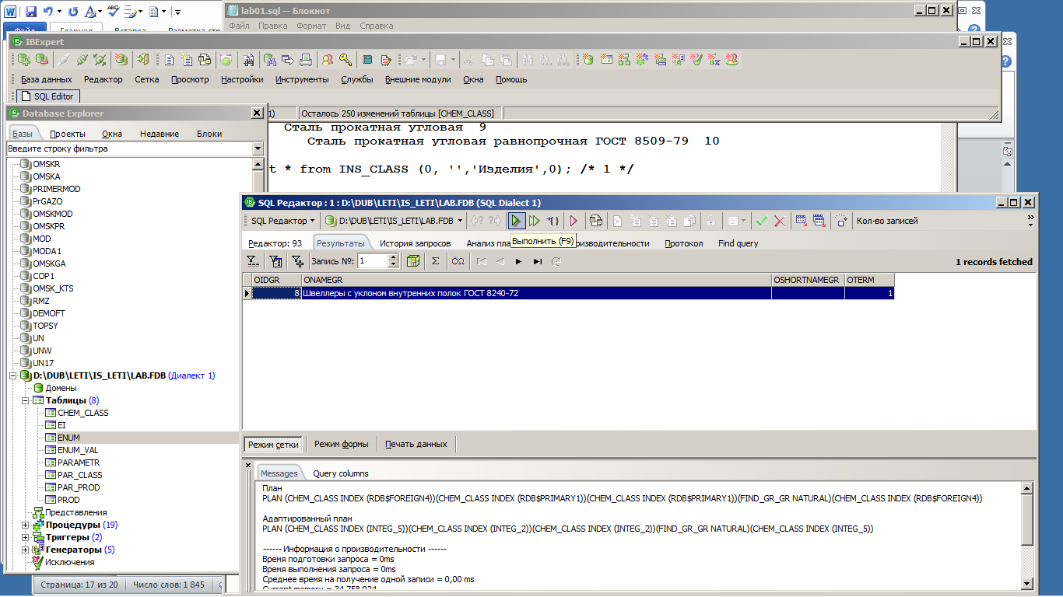Switch to the Протокол tab
The height and width of the screenshot is (597, 1063).
(x=683, y=243)
